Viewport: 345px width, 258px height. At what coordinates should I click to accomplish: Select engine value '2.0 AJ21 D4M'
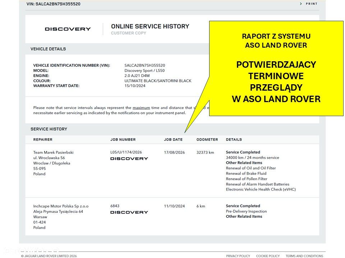[137, 76]
